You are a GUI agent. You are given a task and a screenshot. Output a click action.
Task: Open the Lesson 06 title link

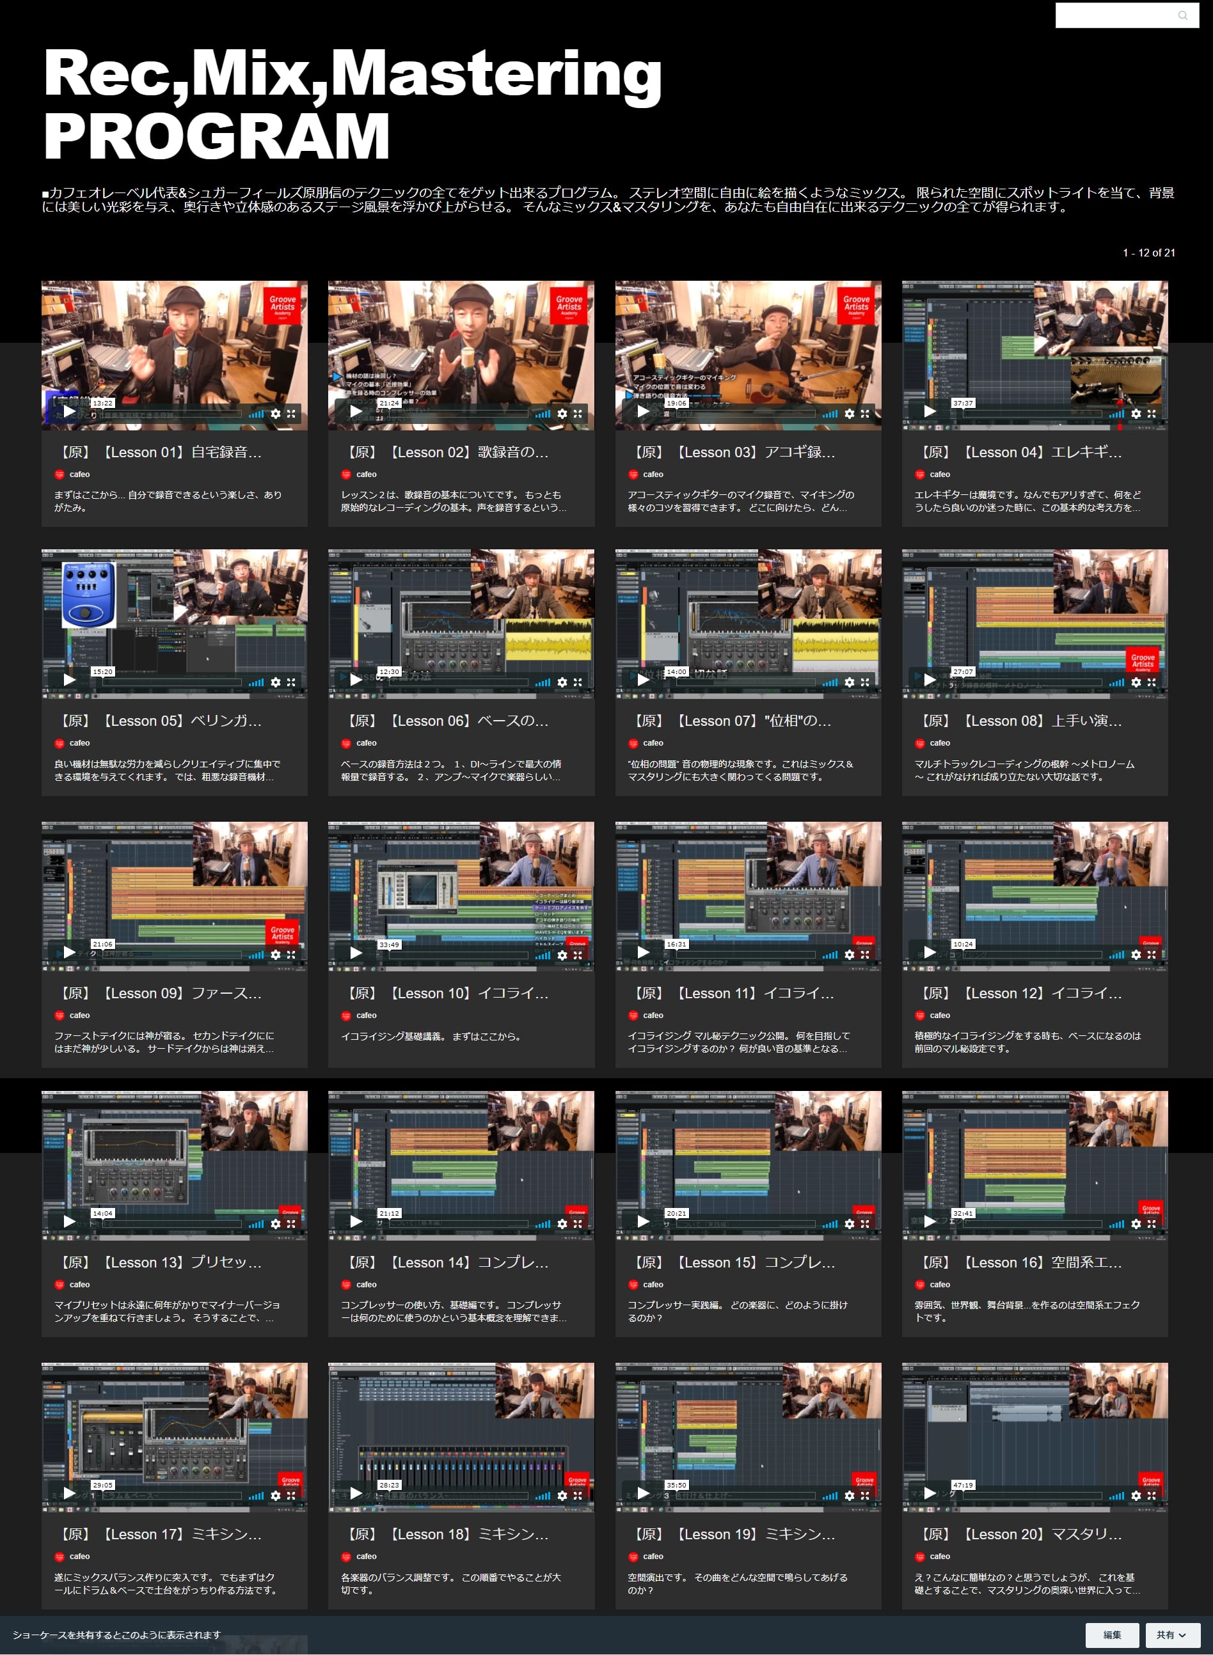pyautogui.click(x=447, y=721)
